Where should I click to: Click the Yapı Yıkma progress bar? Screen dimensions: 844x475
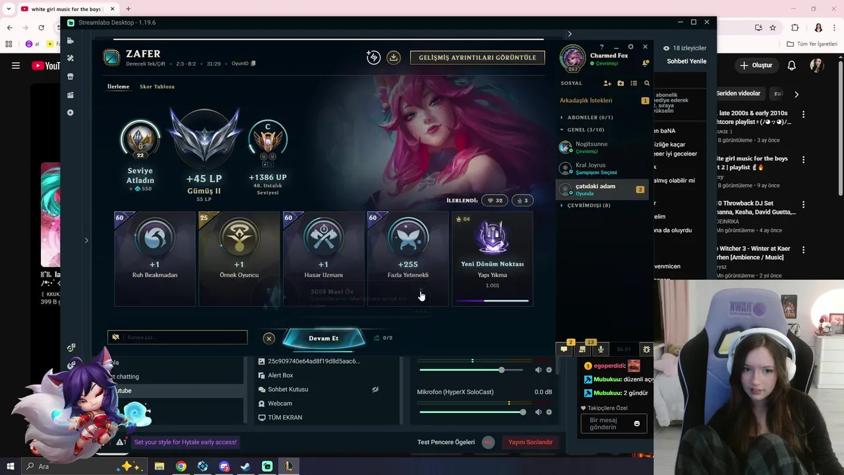click(x=492, y=301)
